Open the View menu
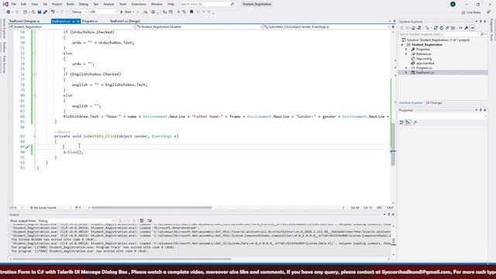The width and height of the screenshot is (496, 279). [x=34, y=4]
